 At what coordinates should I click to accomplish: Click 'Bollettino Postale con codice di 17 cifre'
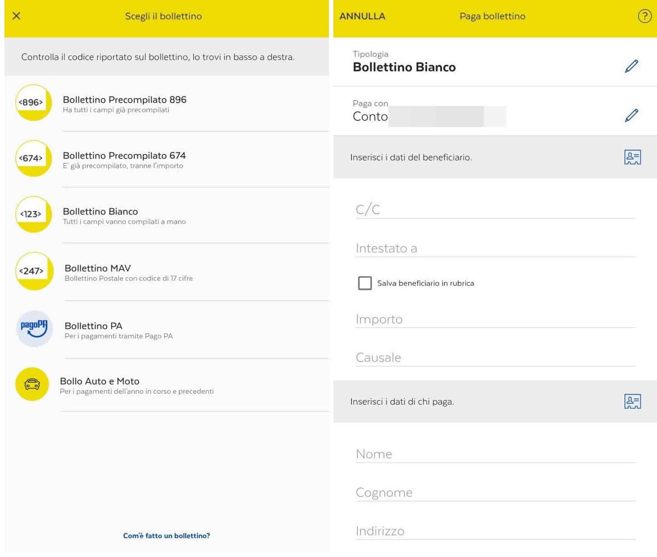[x=128, y=278]
